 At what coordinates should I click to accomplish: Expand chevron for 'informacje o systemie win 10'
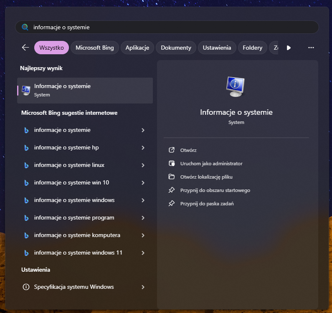tap(143, 183)
